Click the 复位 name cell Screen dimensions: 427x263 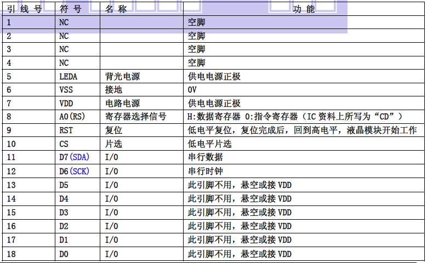(x=113, y=130)
